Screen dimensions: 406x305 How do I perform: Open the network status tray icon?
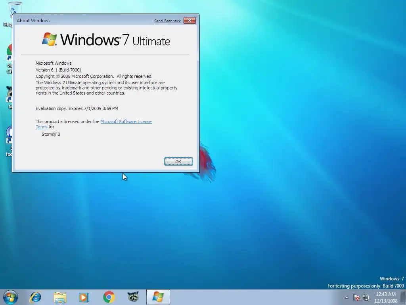click(x=366, y=297)
